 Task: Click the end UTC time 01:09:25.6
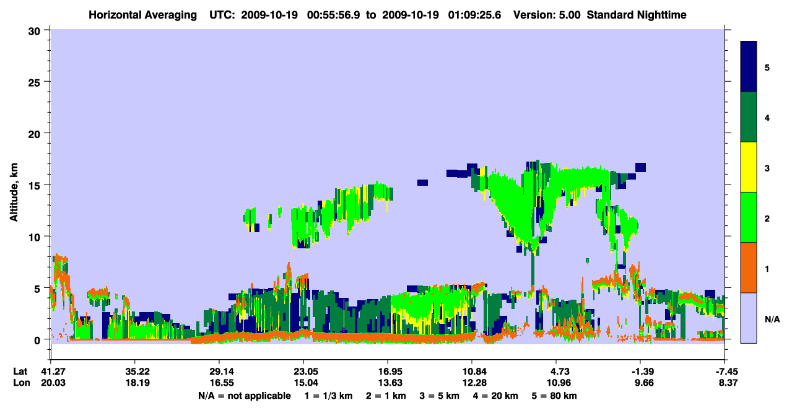[x=479, y=14]
